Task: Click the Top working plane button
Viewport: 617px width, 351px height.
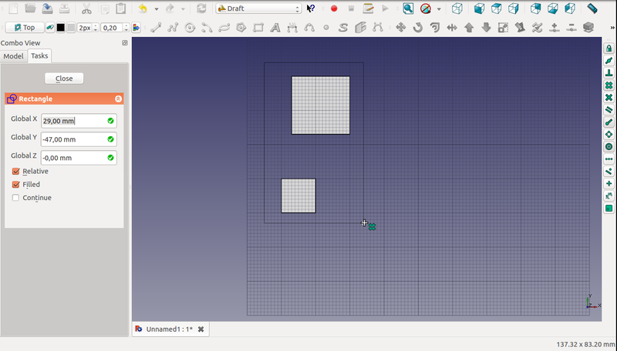Action: pos(23,28)
